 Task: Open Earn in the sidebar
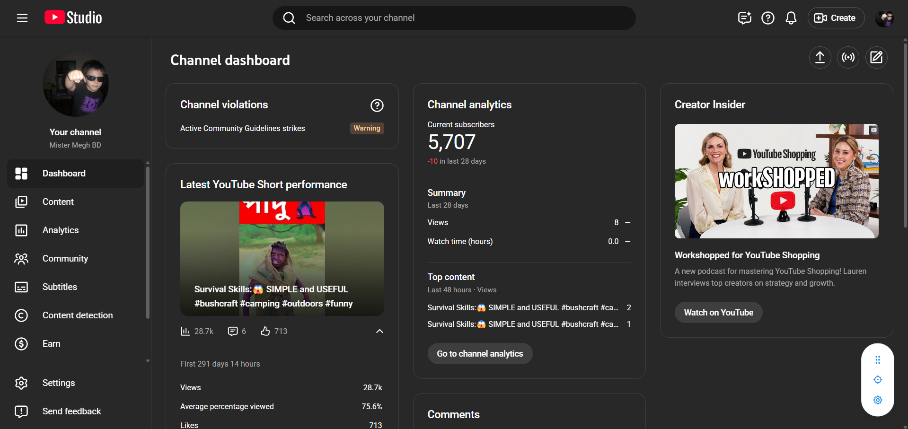[76, 344]
